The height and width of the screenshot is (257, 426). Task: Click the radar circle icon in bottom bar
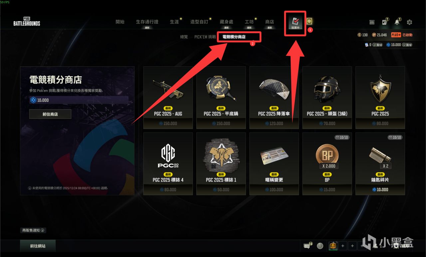click(320, 246)
